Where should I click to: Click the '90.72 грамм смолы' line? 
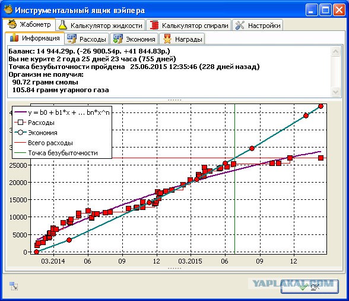pyautogui.click(x=45, y=82)
